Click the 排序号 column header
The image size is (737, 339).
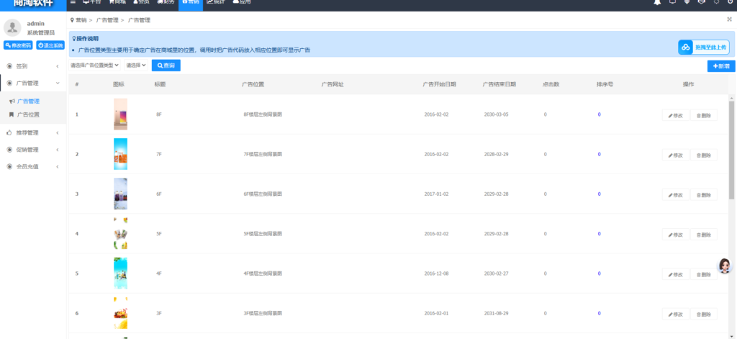[605, 85]
